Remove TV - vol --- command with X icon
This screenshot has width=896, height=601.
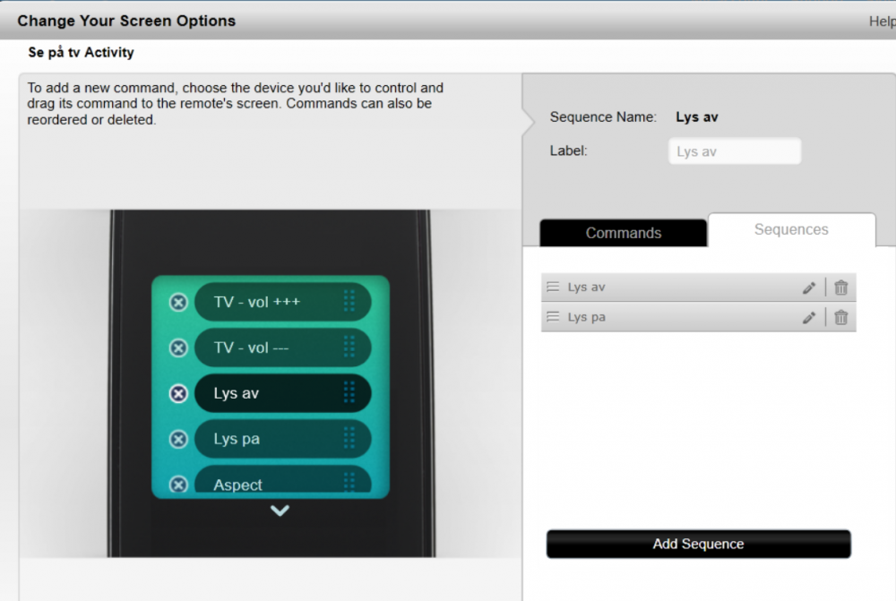(x=178, y=348)
